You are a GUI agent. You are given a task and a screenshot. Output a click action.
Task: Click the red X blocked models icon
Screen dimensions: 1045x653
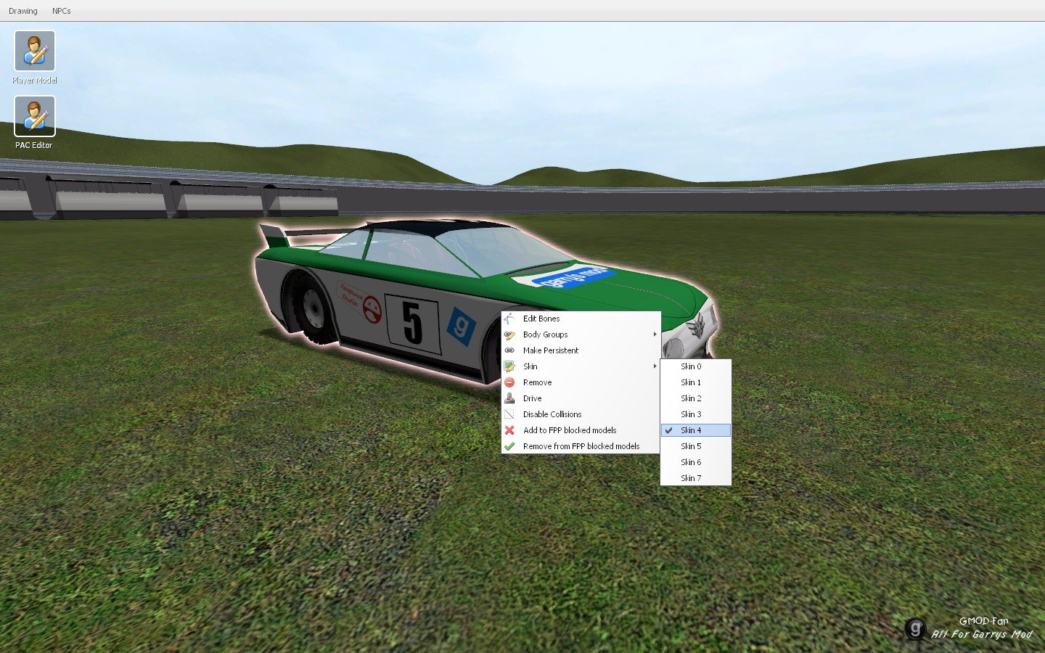pyautogui.click(x=509, y=430)
